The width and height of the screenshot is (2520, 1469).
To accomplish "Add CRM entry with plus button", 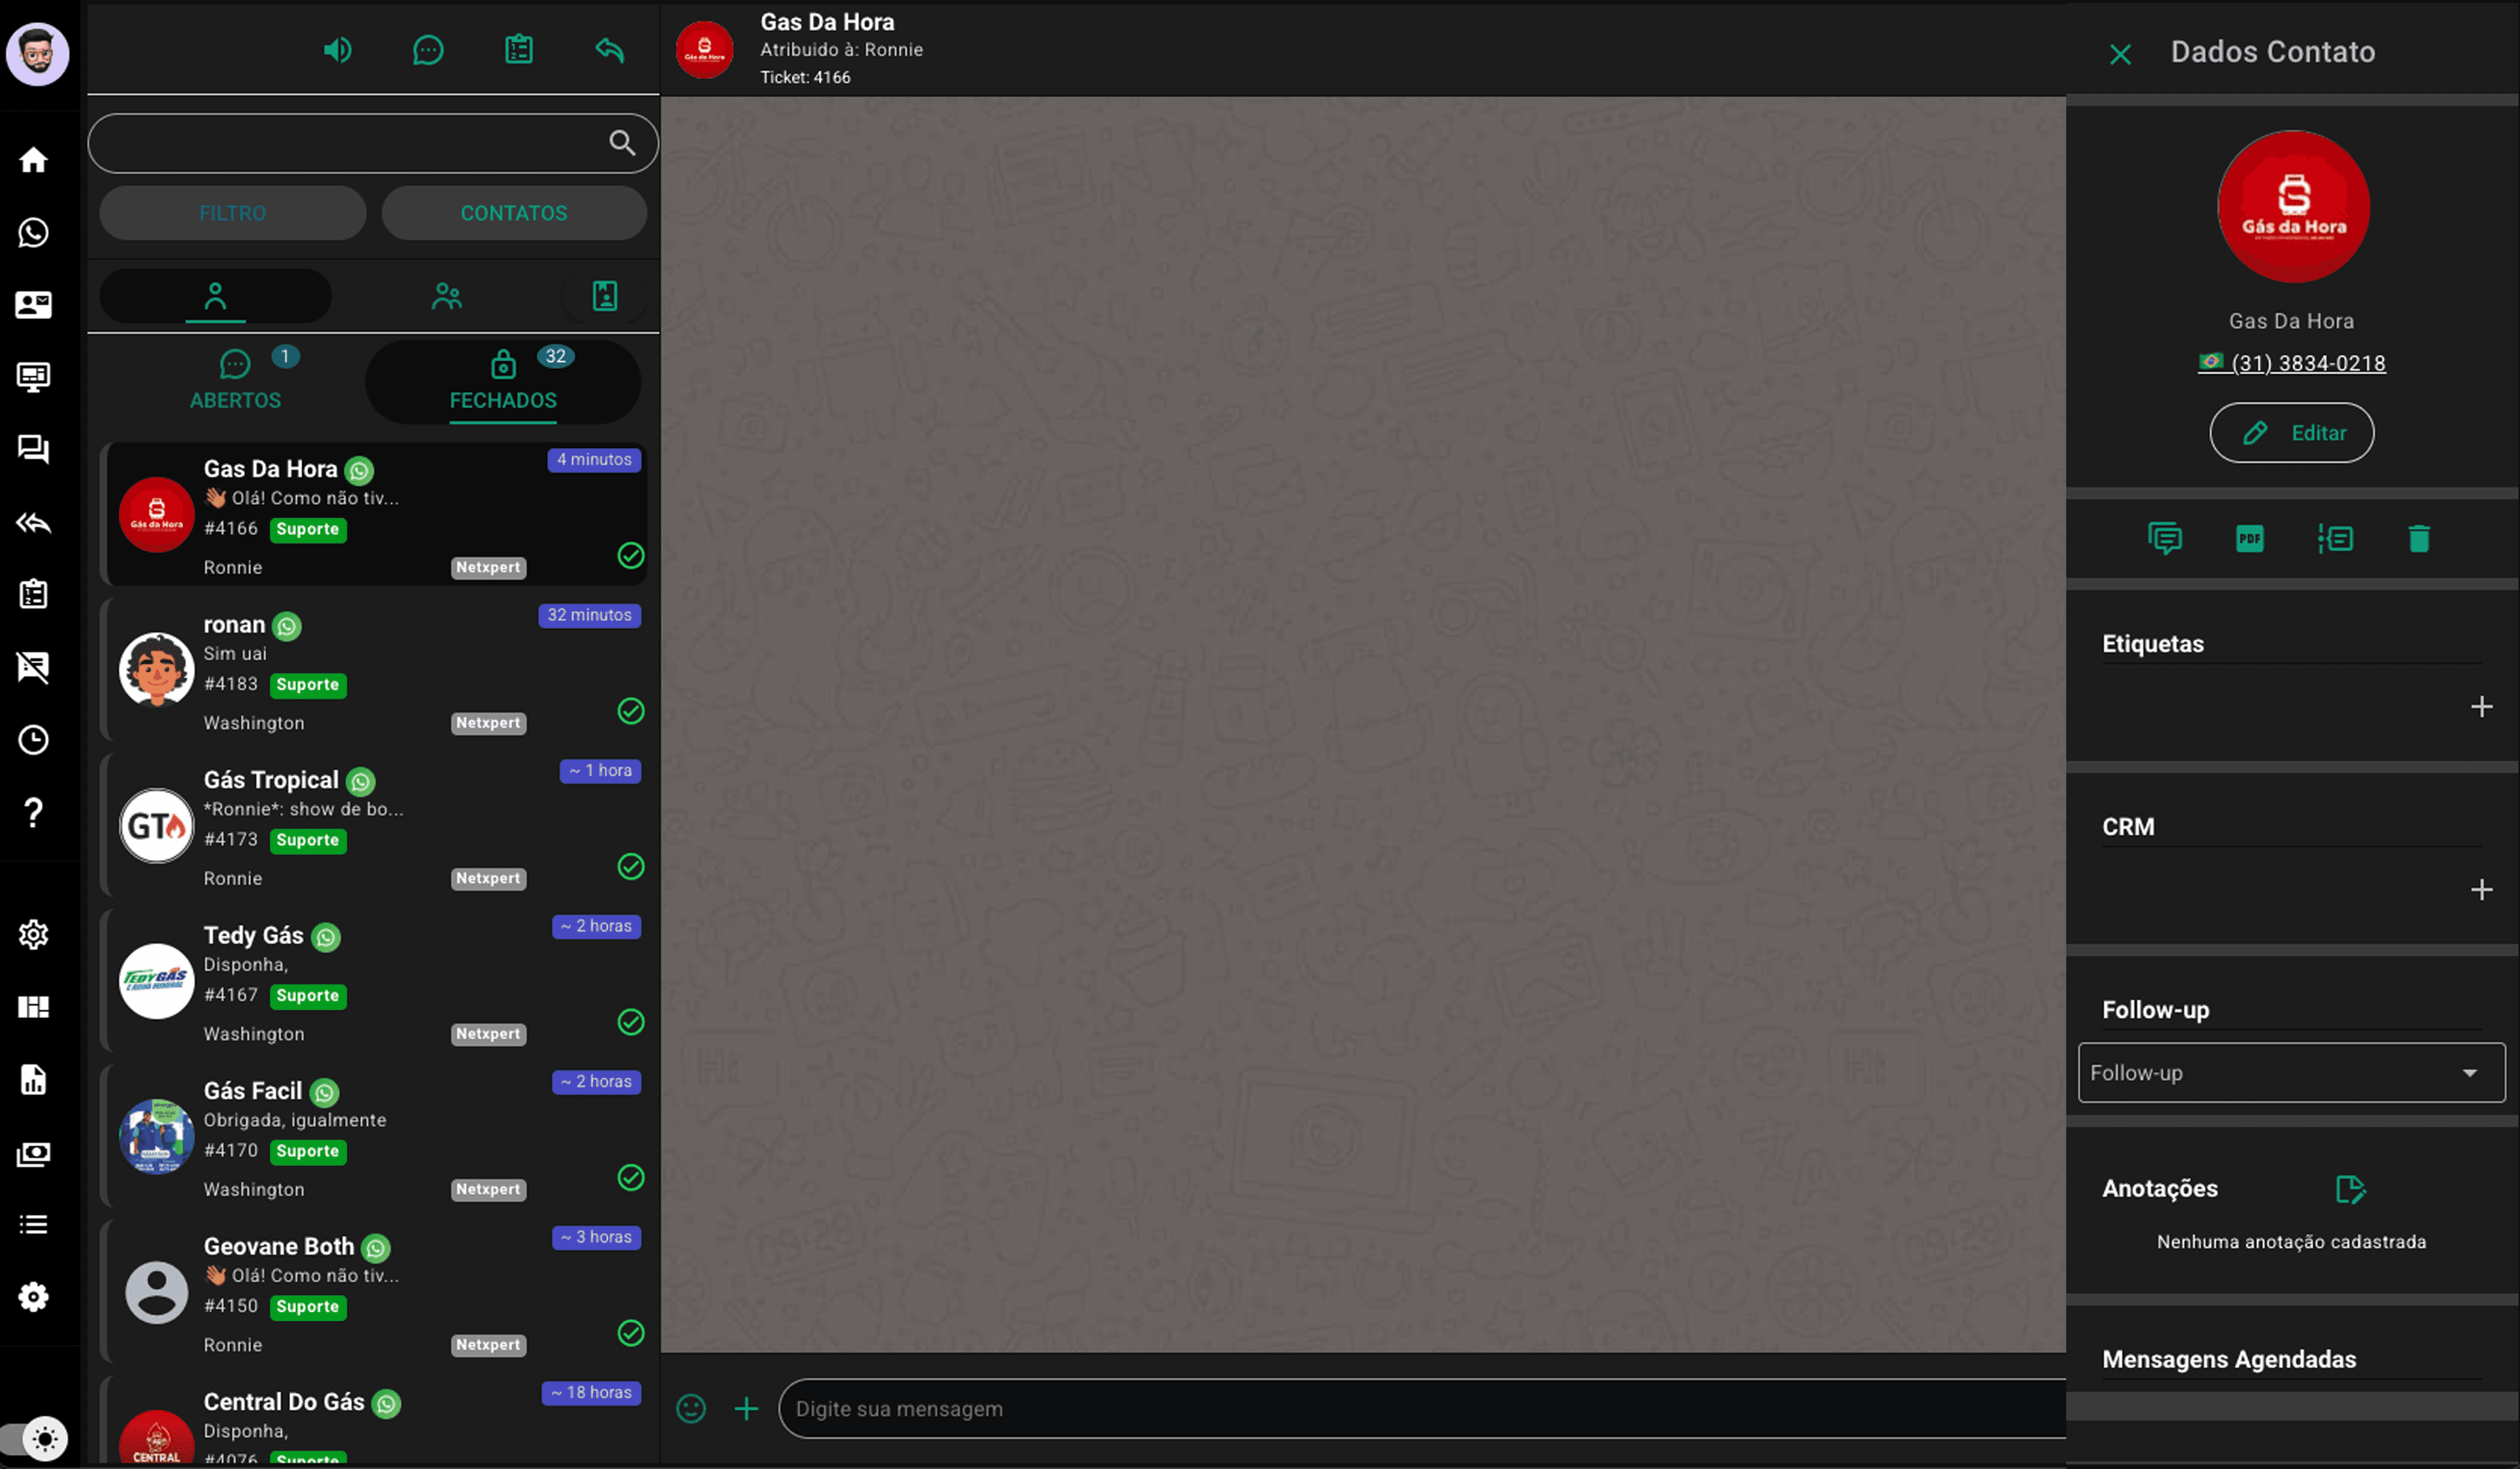I will (2480, 890).
